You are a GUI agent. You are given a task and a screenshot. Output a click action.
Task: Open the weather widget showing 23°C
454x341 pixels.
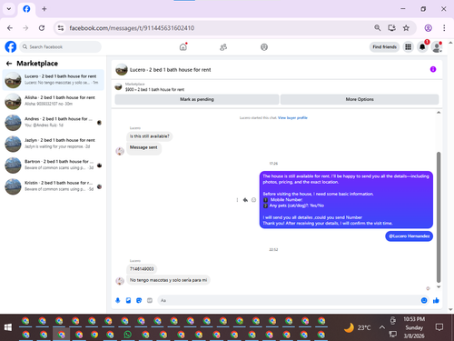[x=358, y=327]
